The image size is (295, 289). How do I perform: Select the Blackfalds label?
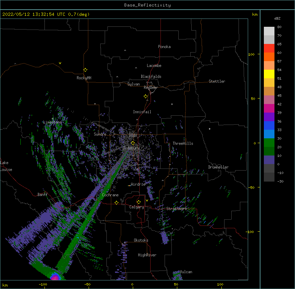pos(151,77)
